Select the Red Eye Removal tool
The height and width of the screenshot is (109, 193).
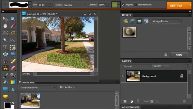point(5,61)
